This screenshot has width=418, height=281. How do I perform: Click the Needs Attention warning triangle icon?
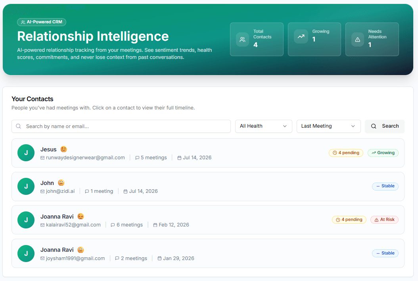(357, 40)
